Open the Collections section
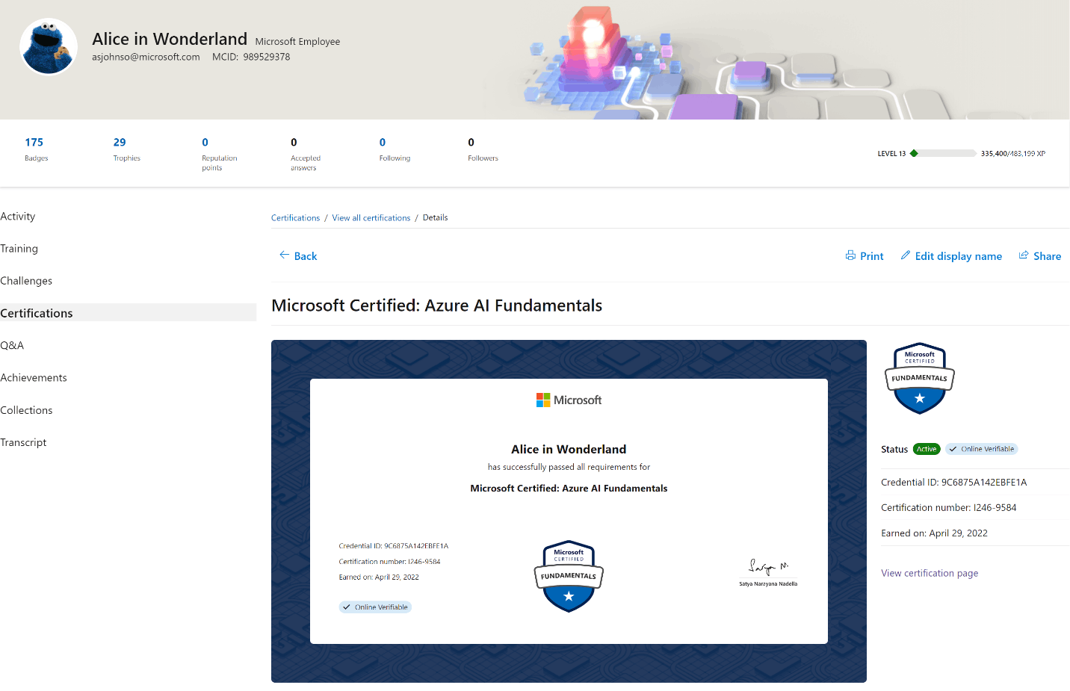 [26, 410]
